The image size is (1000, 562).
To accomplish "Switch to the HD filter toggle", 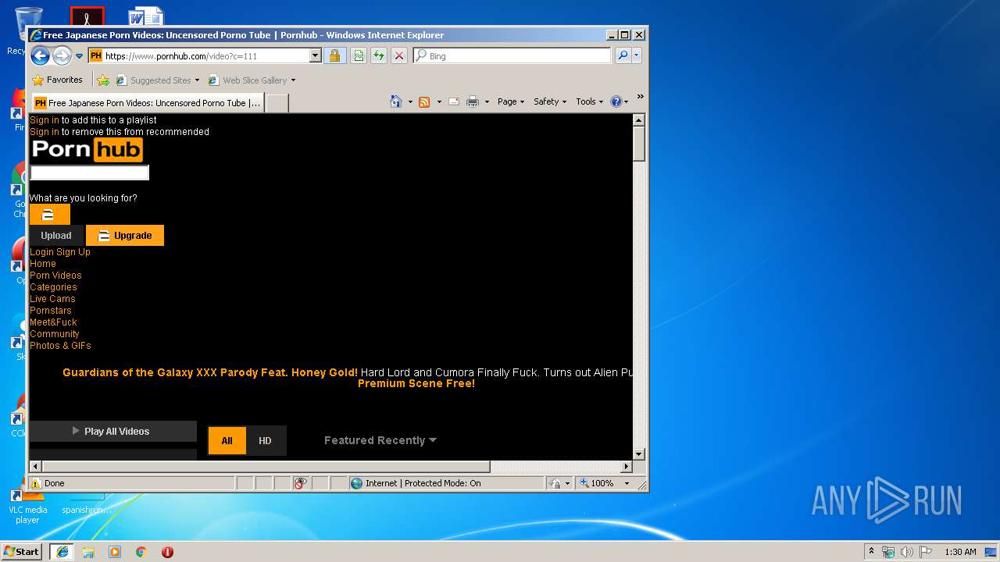I will 266,440.
